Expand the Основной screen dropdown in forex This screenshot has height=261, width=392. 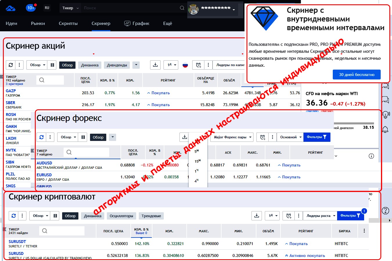click(x=290, y=137)
